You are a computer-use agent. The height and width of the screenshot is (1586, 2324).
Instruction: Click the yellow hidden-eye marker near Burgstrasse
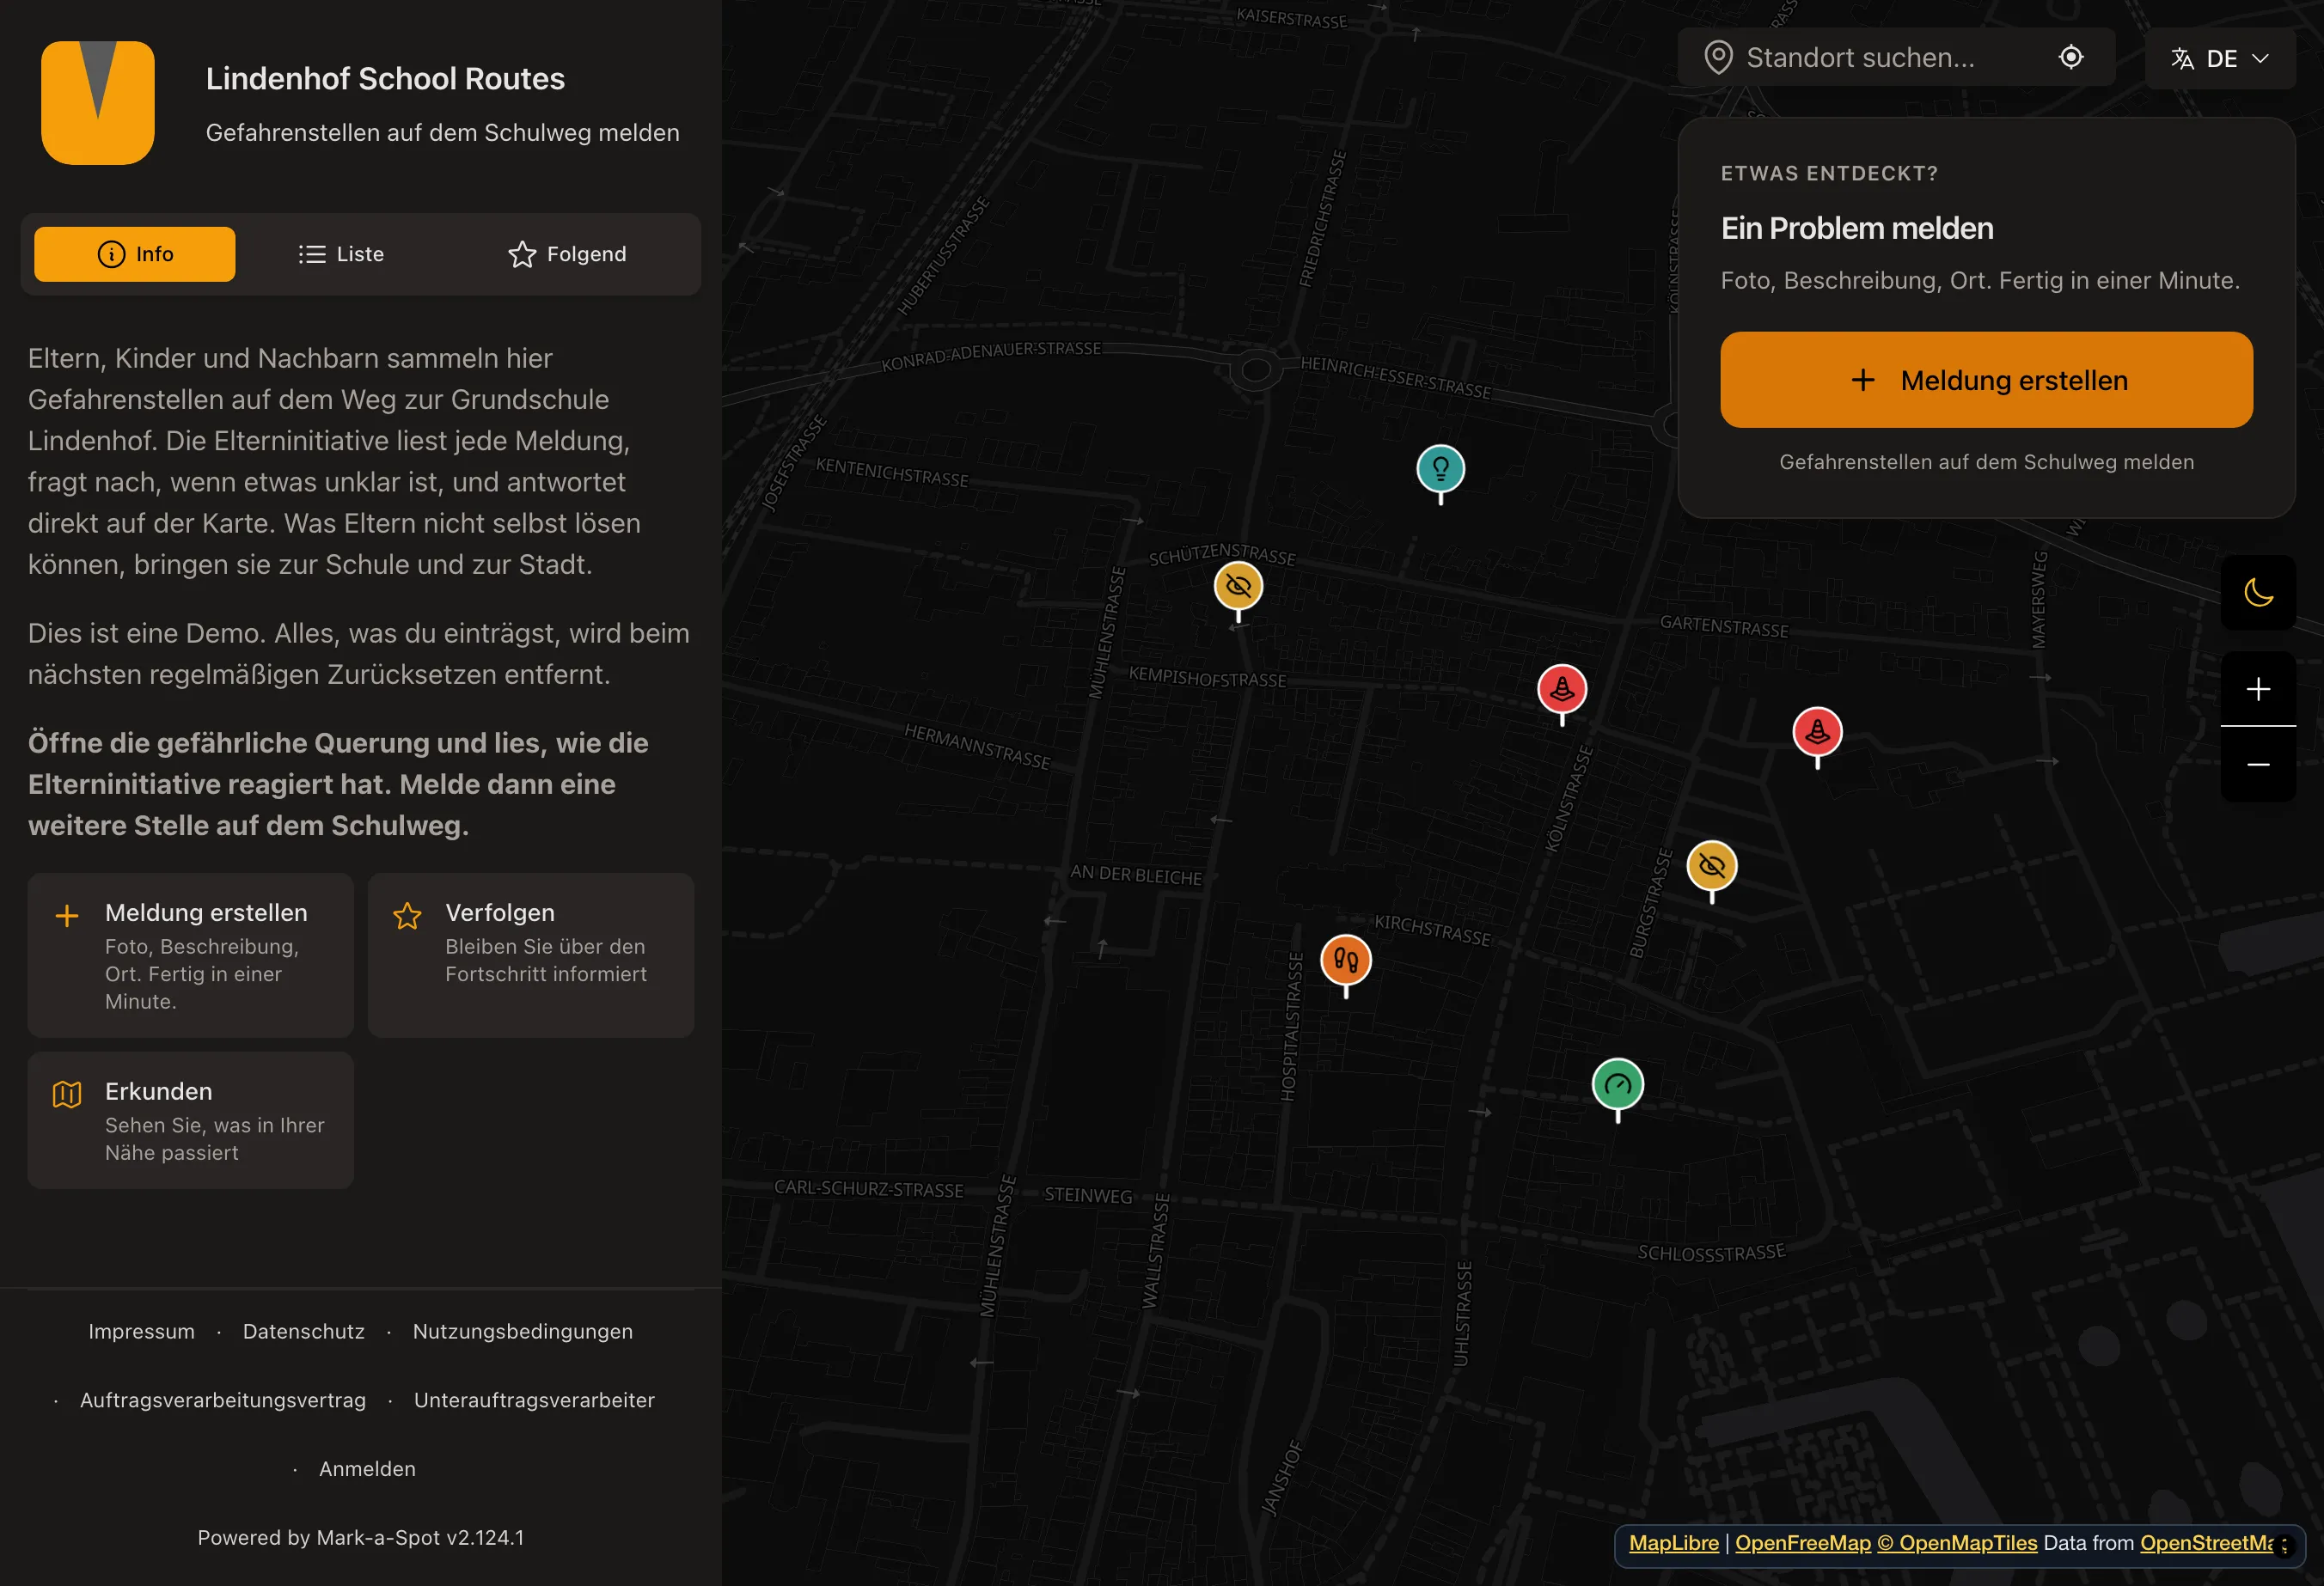click(x=1711, y=866)
